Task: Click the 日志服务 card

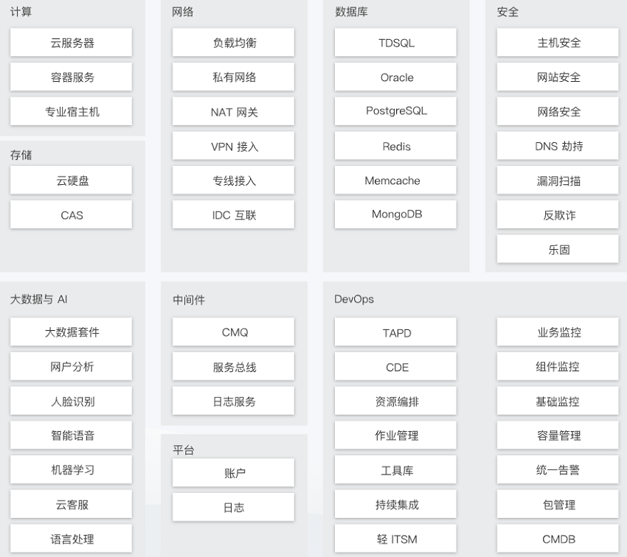Action: 234,401
